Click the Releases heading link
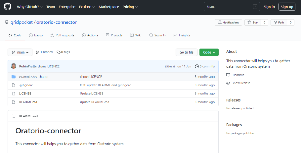This screenshot has height=153, width=301. coord(233,100)
